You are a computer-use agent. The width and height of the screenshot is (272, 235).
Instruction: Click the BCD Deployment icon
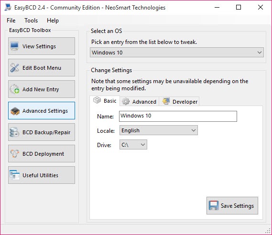[x=14, y=153]
